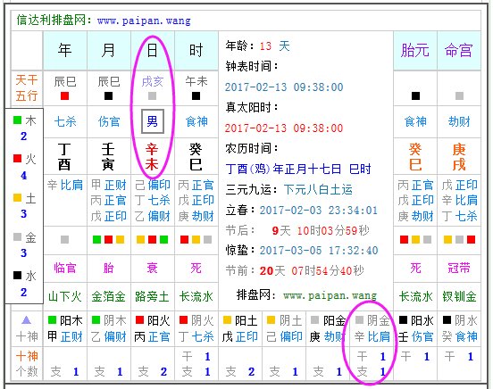Click the 临官 label

click(65, 268)
